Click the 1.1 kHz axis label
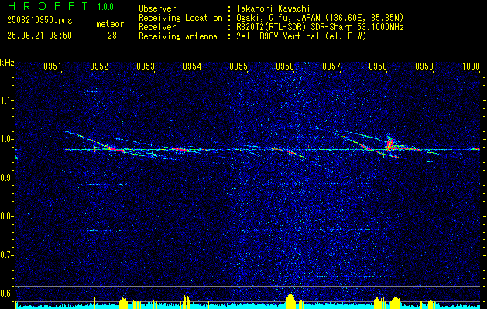 pyautogui.click(x=6, y=100)
